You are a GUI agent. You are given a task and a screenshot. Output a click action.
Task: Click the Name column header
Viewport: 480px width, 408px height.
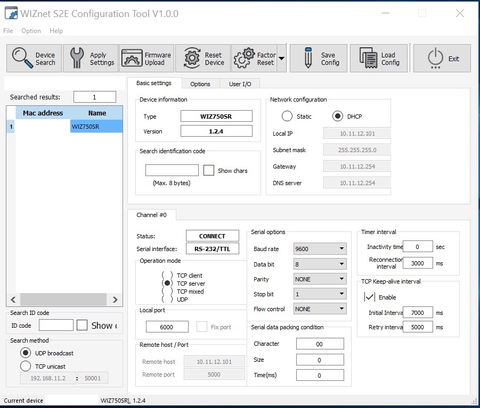click(97, 113)
